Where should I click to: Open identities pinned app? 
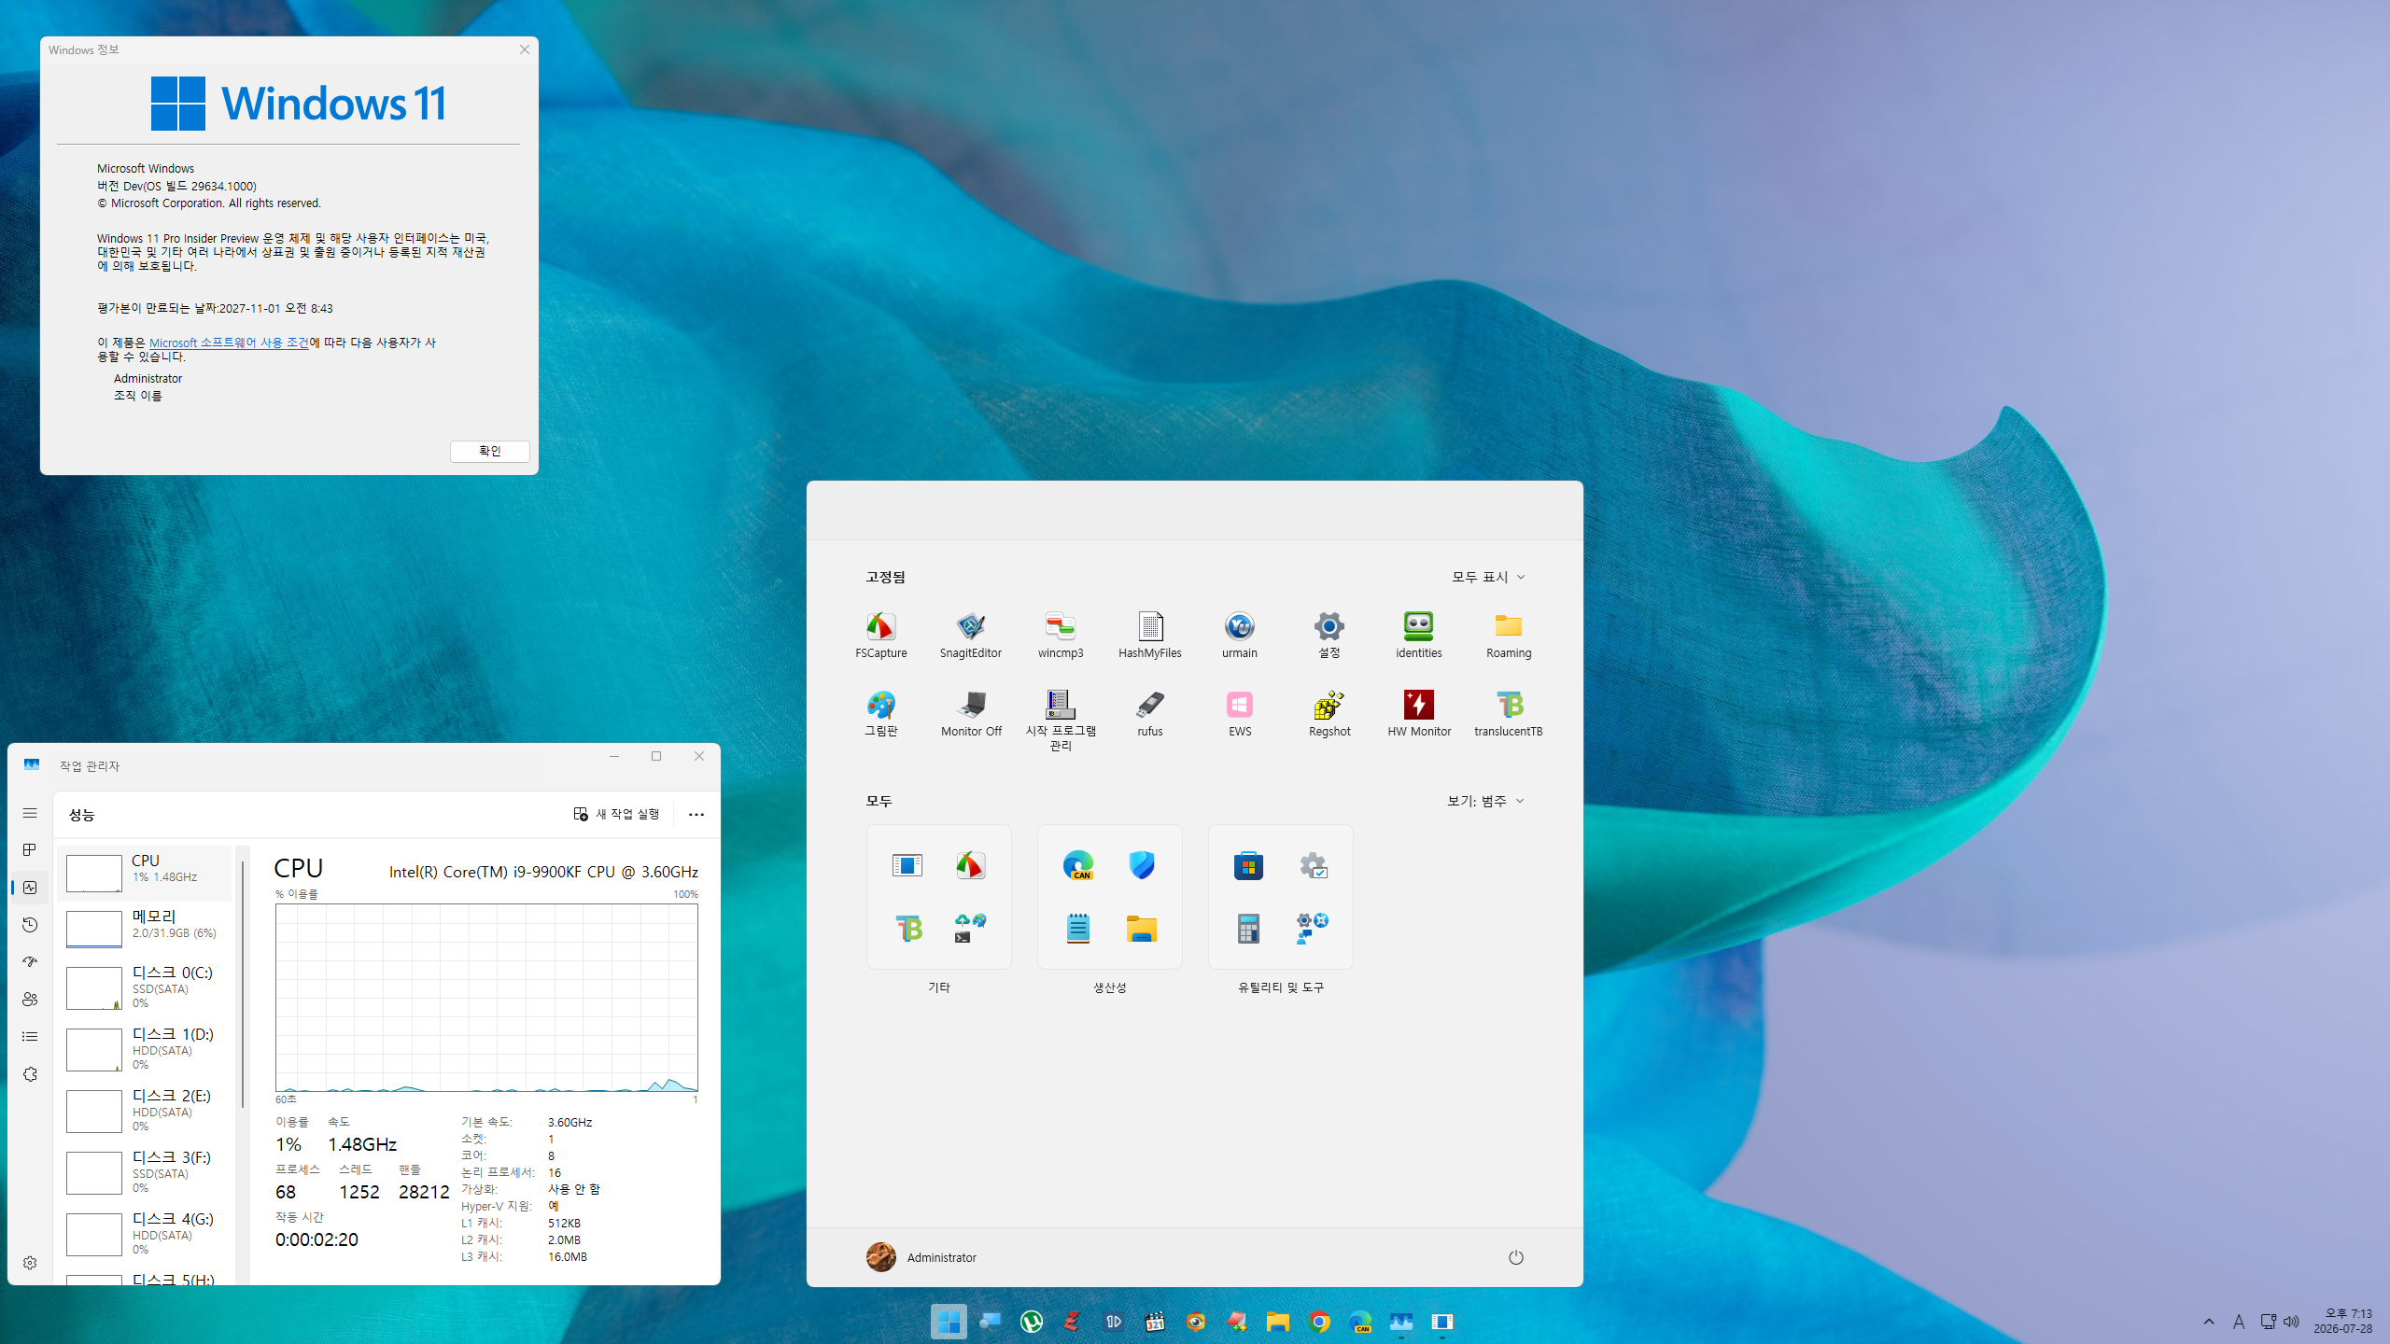click(1419, 635)
